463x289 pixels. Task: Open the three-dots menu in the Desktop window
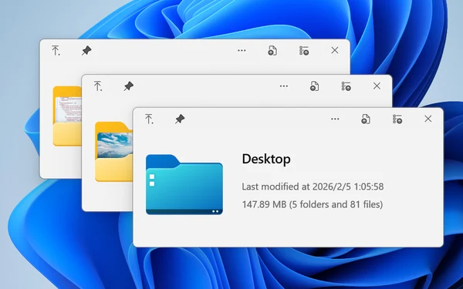pyautogui.click(x=335, y=119)
